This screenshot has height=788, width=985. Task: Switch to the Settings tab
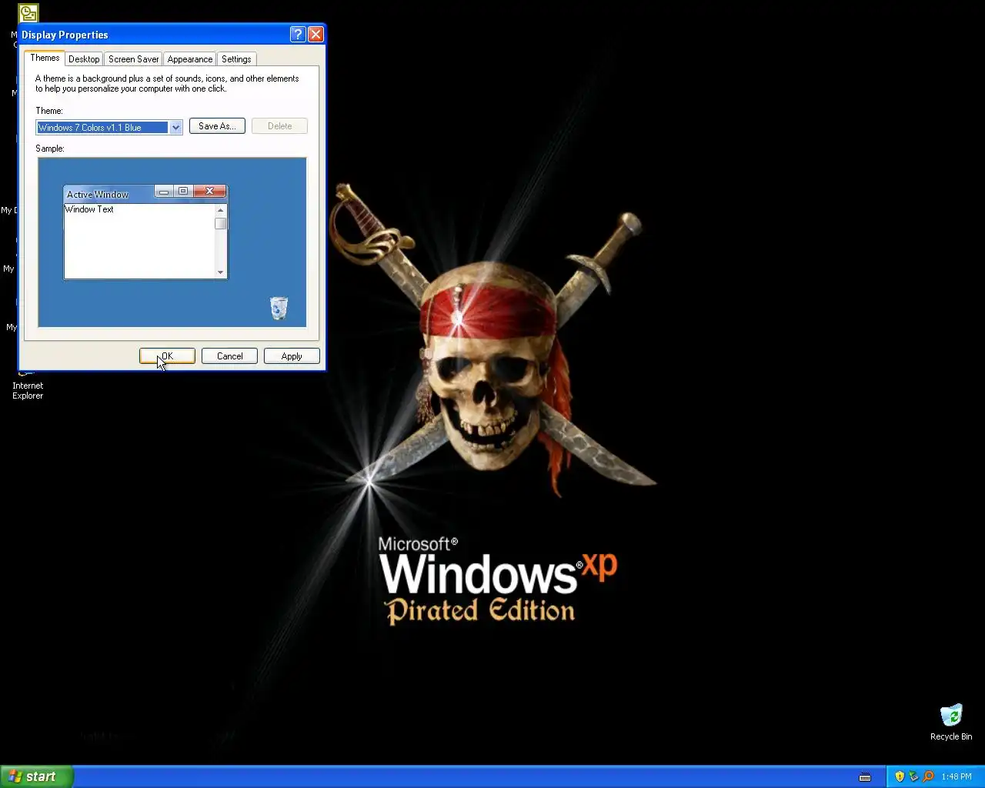point(236,59)
